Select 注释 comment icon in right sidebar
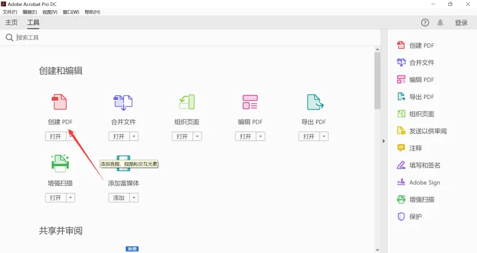The height and width of the screenshot is (253, 477). click(401, 148)
